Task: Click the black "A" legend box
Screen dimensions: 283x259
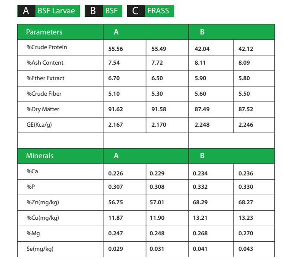Action: click(26, 11)
